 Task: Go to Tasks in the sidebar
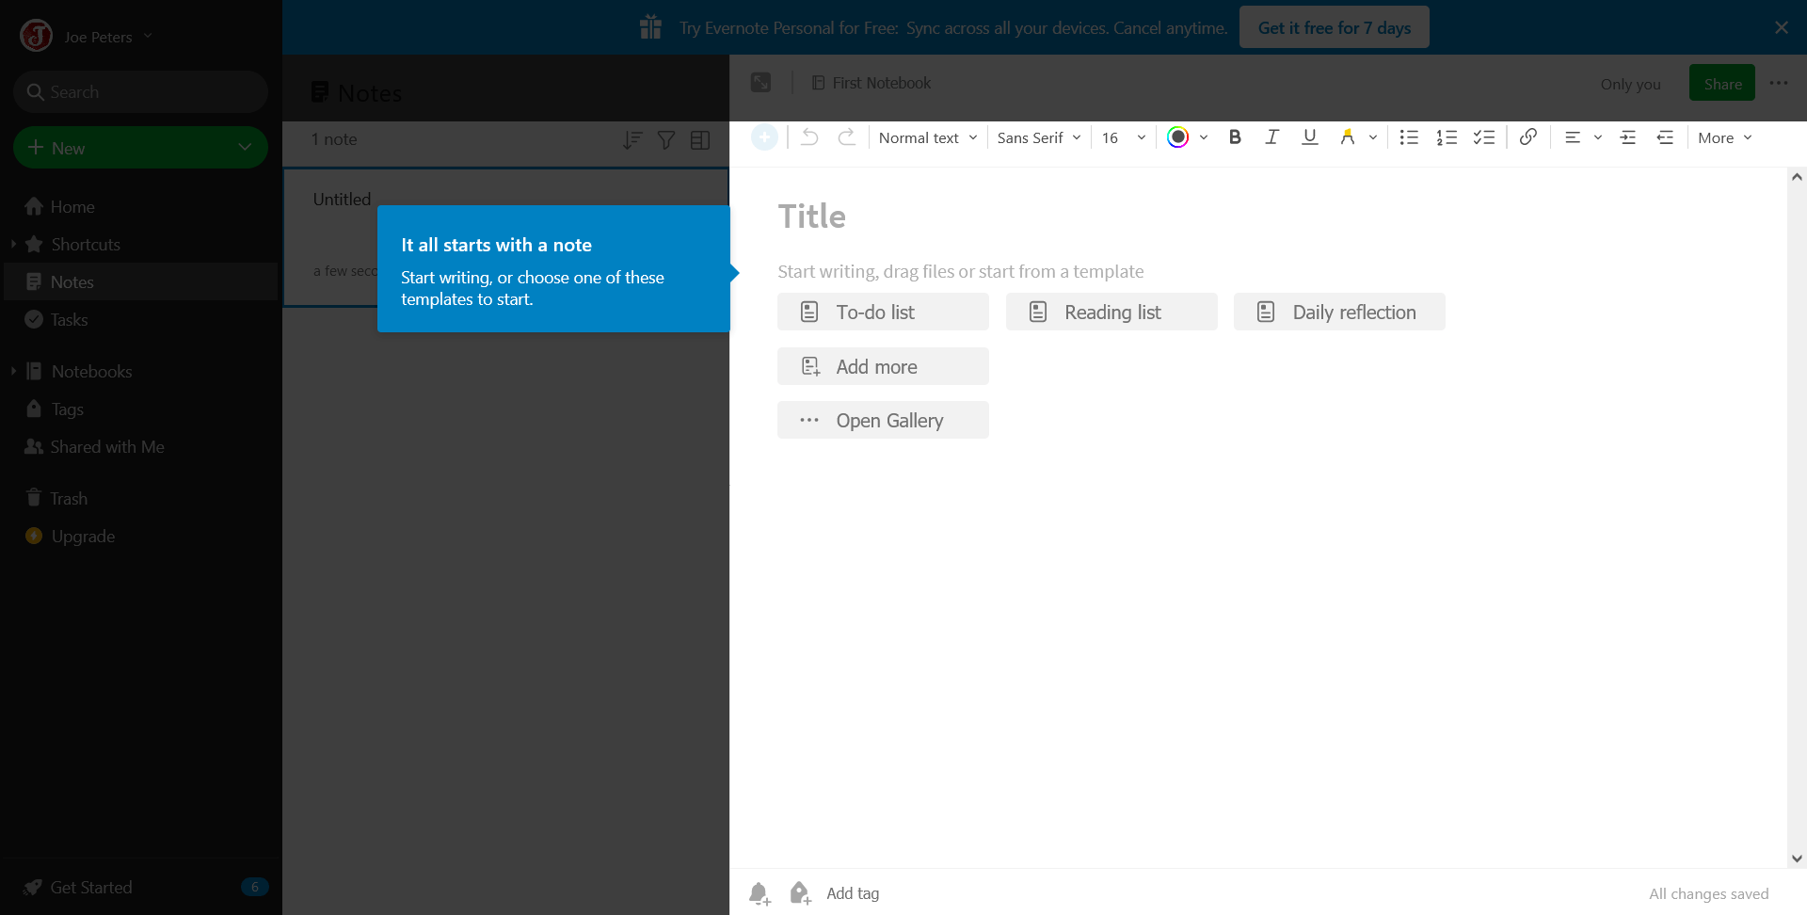69,320
